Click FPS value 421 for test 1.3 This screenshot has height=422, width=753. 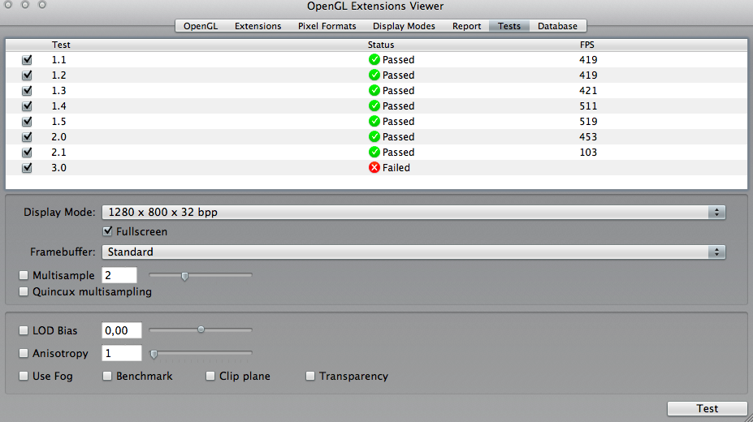click(x=588, y=91)
